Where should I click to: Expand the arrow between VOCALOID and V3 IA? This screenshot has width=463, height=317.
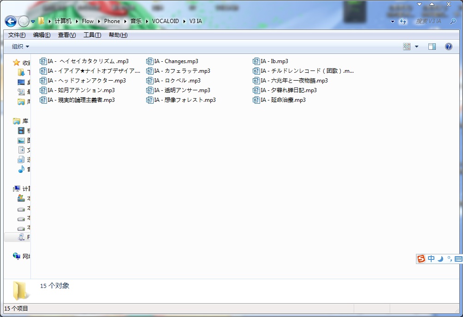click(184, 21)
